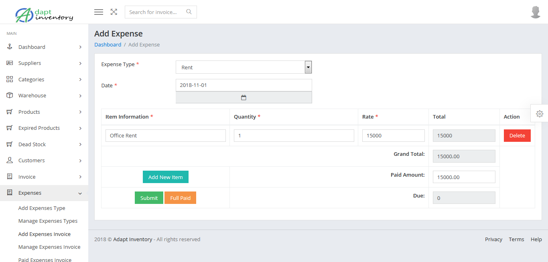Follow the Dashboard breadcrumb link
Screen dimensions: 548x262
click(x=108, y=44)
